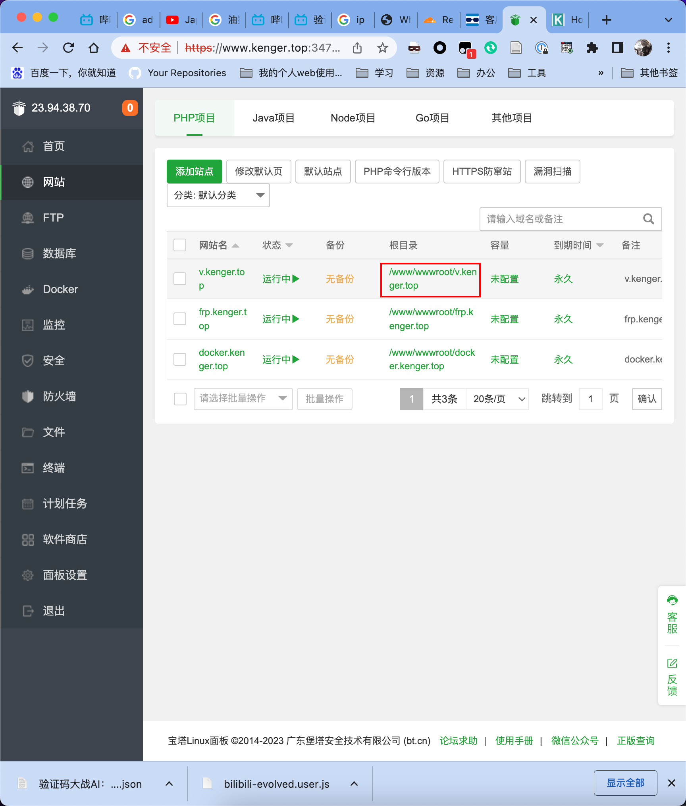Viewport: 686px width, 806px height.
Task: Open the 计划任务 scheduled tasks item
Action: pyautogui.click(x=71, y=504)
